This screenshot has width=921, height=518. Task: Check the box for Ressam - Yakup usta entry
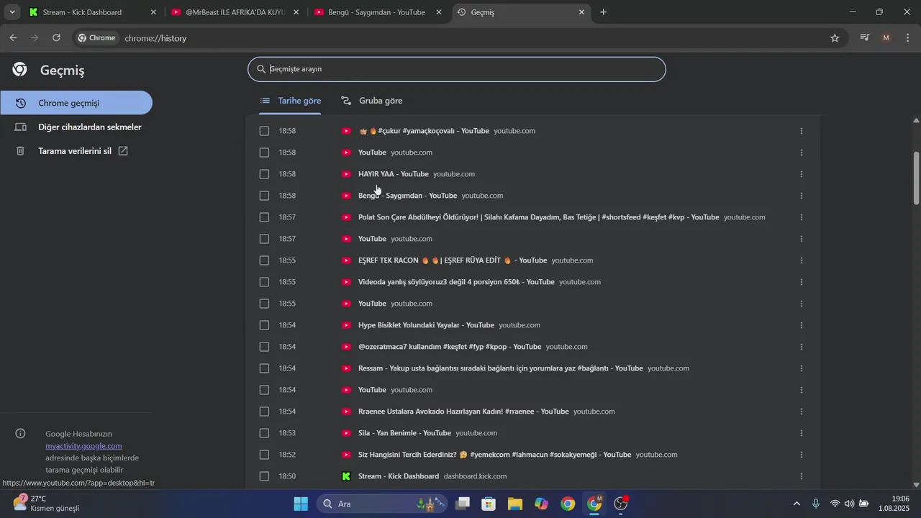click(x=264, y=368)
